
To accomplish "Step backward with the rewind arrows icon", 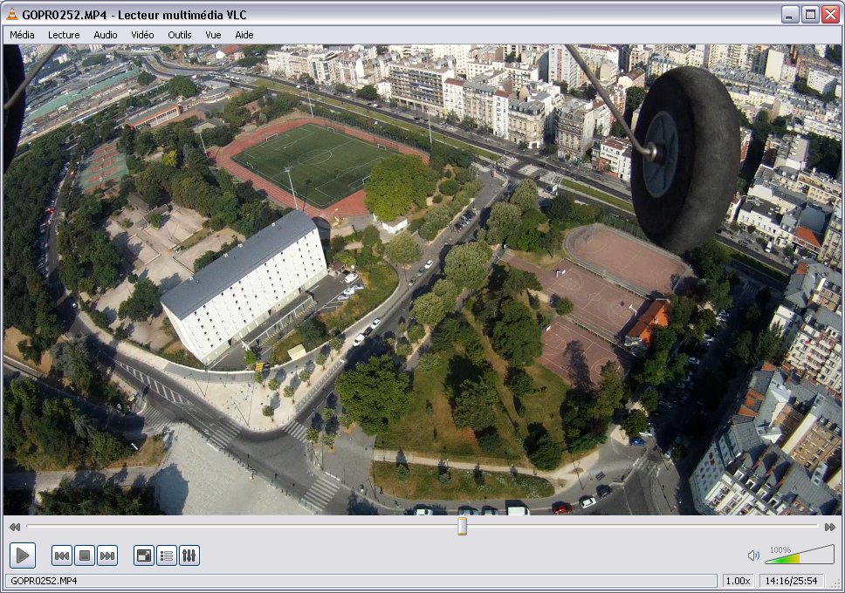I will tap(15, 527).
